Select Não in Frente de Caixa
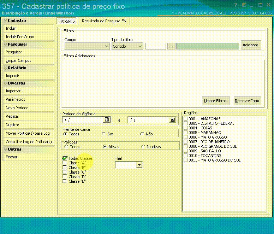This screenshot has height=234, width=274. click(x=142, y=134)
